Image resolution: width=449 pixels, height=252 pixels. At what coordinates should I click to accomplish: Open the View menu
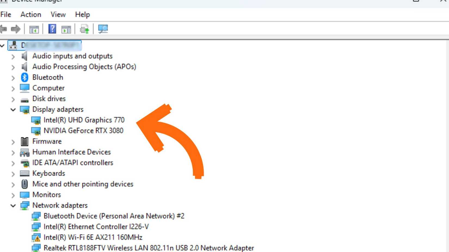[58, 14]
